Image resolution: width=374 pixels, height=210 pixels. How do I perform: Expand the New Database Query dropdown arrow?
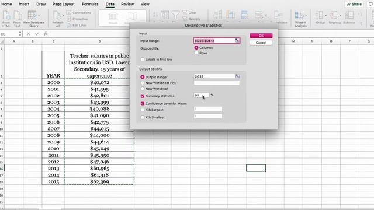pos(39,15)
